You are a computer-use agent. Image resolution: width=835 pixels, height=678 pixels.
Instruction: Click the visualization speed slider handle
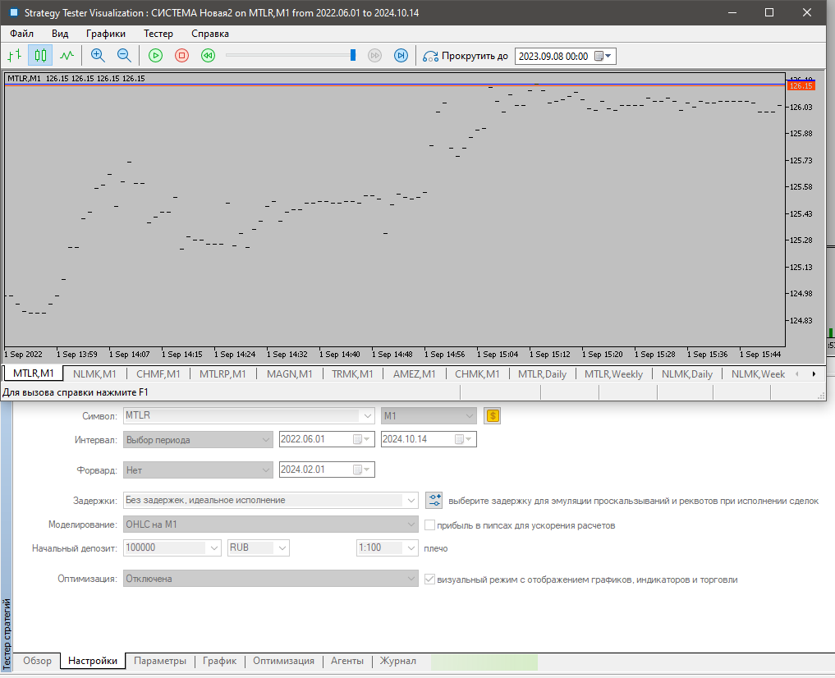352,55
